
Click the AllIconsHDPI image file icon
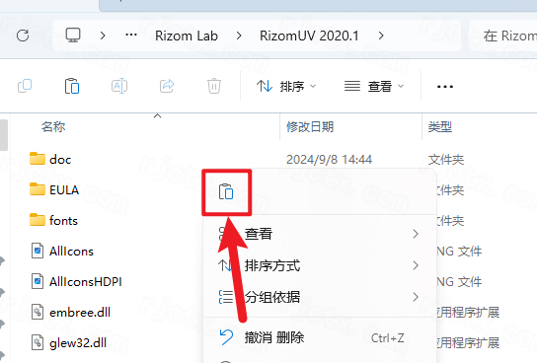38,281
